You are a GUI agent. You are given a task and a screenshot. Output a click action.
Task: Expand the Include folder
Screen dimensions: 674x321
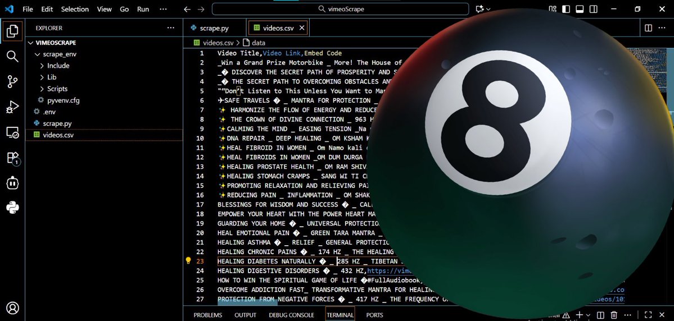[x=42, y=66]
